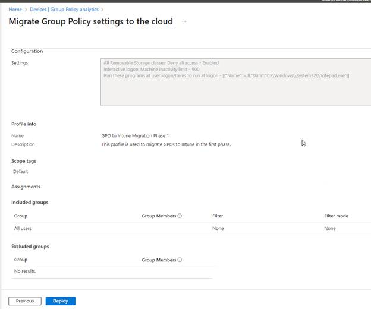Click the Filter column header
Viewport: 371px width, 309px height.
[x=218, y=216]
